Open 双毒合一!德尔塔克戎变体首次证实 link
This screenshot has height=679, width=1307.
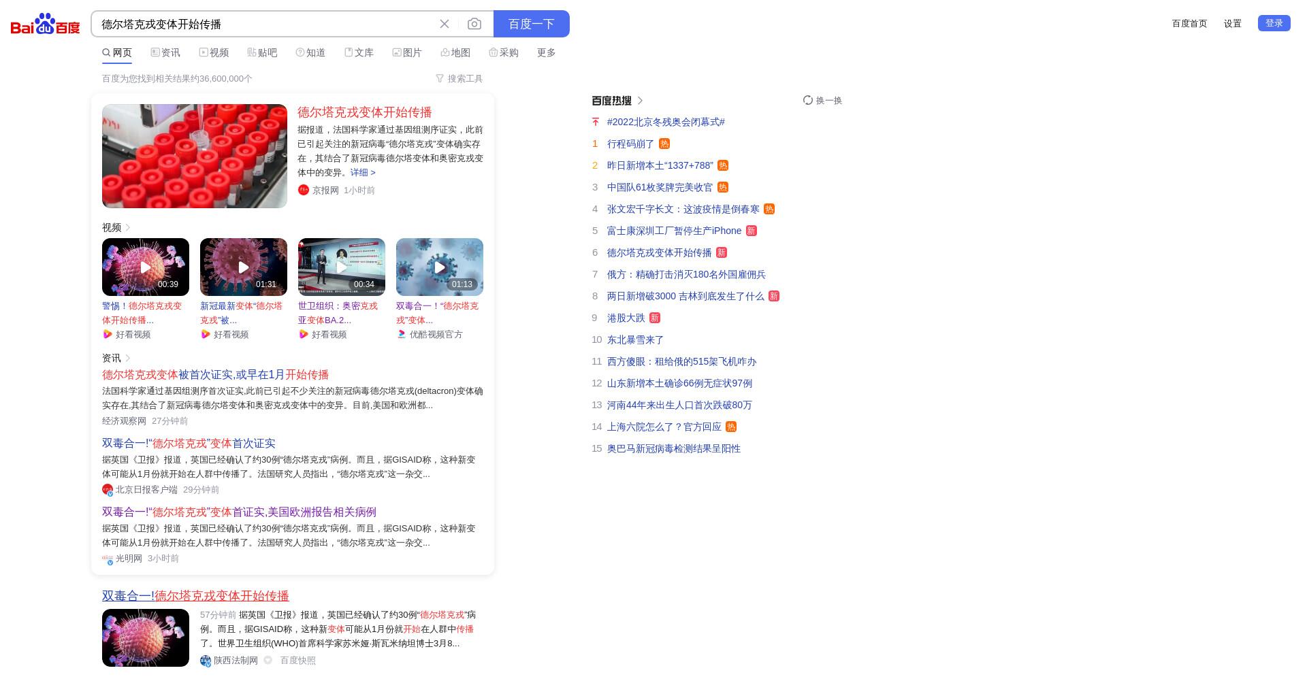(x=189, y=444)
